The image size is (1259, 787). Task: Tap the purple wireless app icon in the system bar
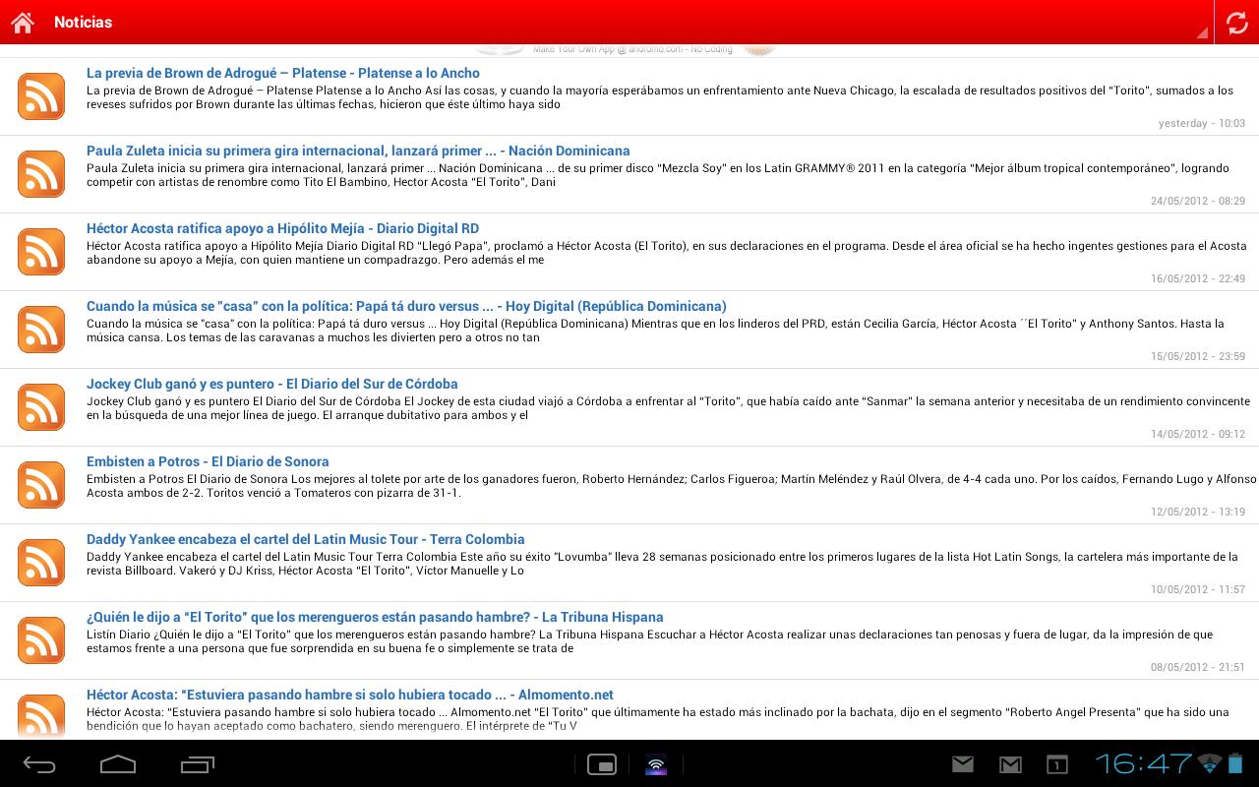pyautogui.click(x=656, y=764)
